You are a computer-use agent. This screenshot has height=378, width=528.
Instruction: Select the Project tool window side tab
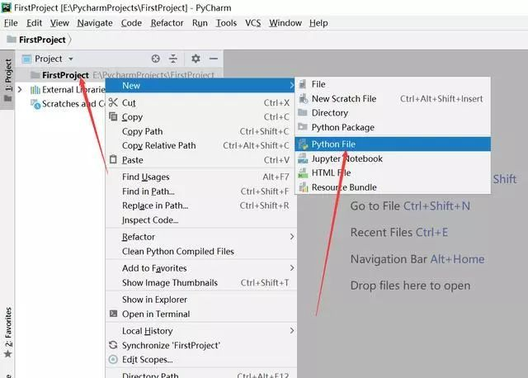point(7,79)
